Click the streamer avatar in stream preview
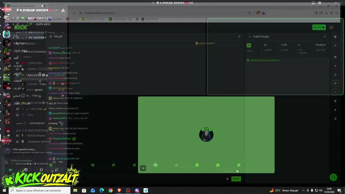 click(206, 135)
